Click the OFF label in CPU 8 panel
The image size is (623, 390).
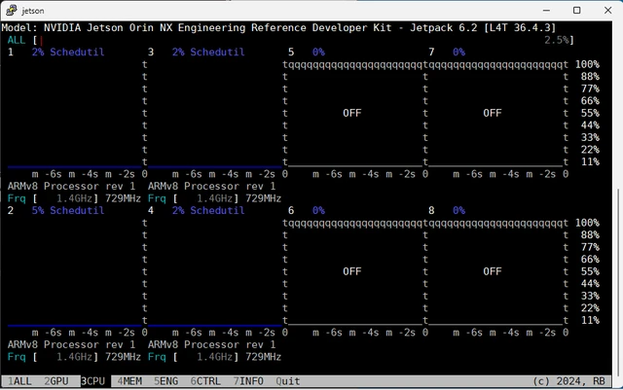(x=493, y=271)
